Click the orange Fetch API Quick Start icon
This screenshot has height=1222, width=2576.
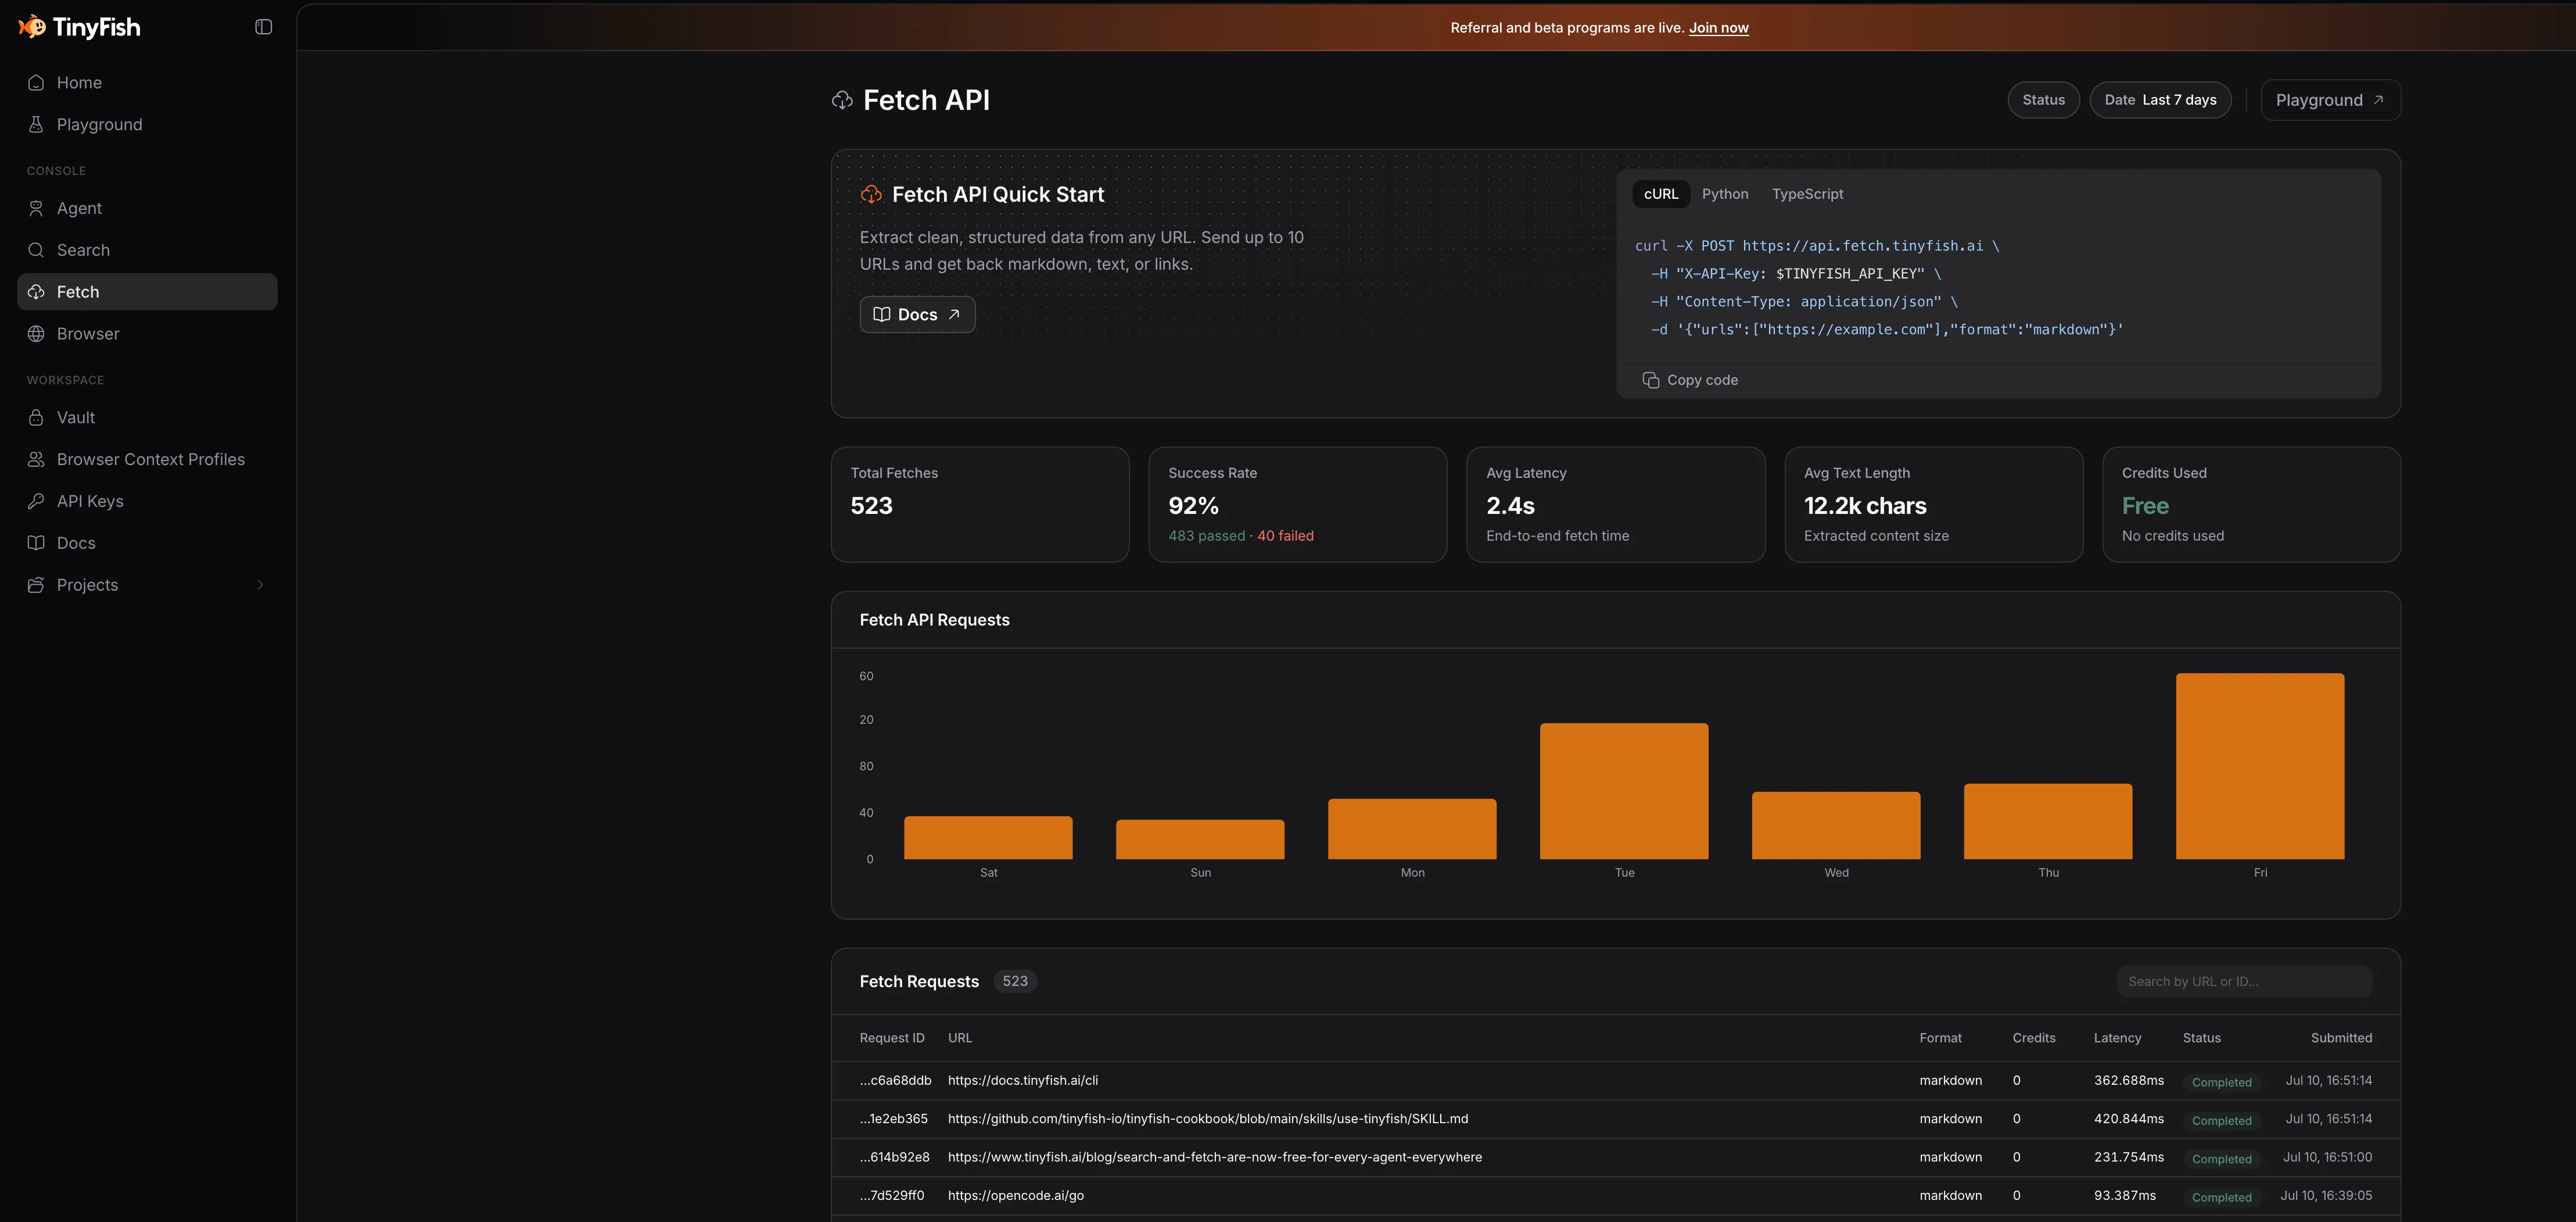(x=871, y=194)
